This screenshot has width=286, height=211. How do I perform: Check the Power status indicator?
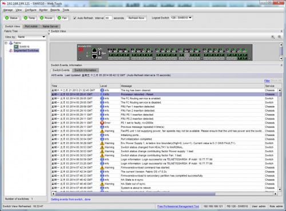click(x=46, y=18)
